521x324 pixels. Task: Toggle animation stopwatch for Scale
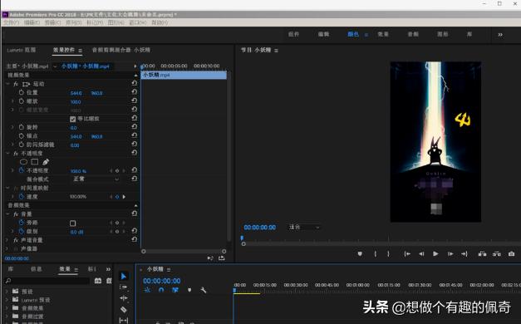[x=22, y=101]
